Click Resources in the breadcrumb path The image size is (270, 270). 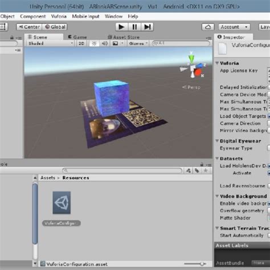[x=76, y=178]
